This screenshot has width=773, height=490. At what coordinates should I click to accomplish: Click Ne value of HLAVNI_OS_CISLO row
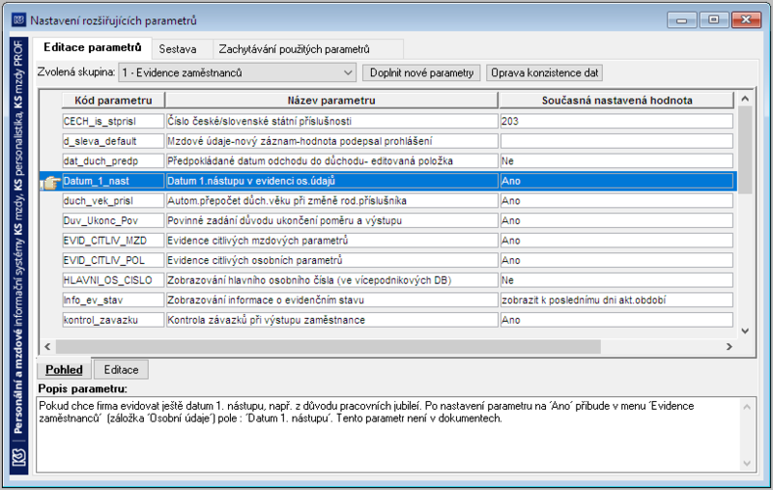click(616, 280)
